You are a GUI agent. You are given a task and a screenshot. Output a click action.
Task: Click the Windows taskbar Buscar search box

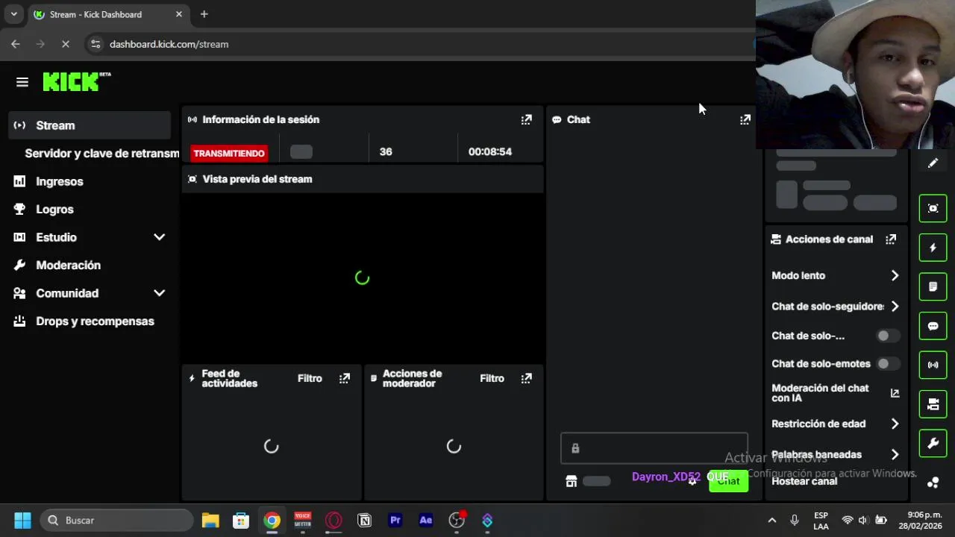click(117, 521)
